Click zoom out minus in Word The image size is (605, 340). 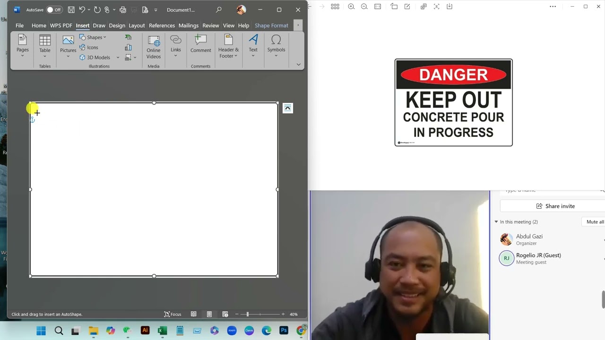(236, 314)
